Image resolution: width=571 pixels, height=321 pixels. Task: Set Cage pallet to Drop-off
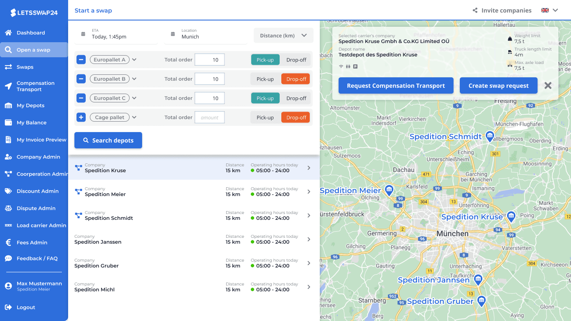pos(296,117)
